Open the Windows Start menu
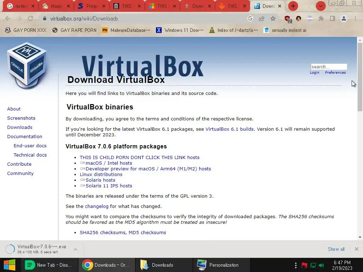This screenshot has width=363, height=272. (x=10, y=265)
